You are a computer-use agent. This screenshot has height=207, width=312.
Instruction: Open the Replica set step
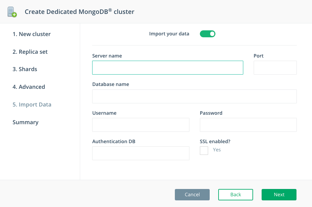coord(30,52)
